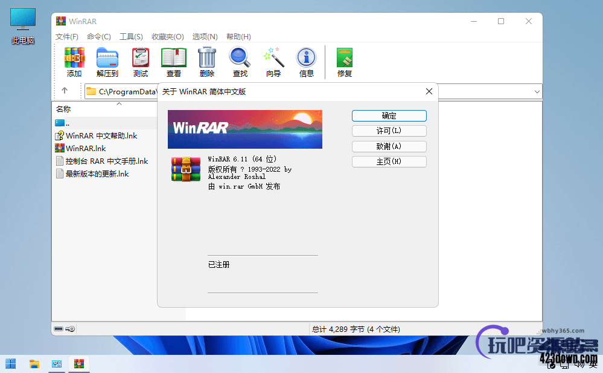Click the WinRAR taskbar icon
603x373 pixels.
(x=79, y=363)
